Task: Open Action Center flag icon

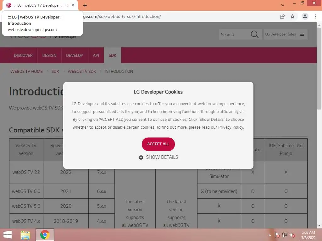Action: tap(277, 235)
